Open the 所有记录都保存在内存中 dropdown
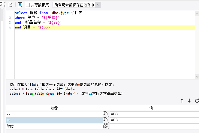This screenshot has height=133, width=199. (77, 5)
